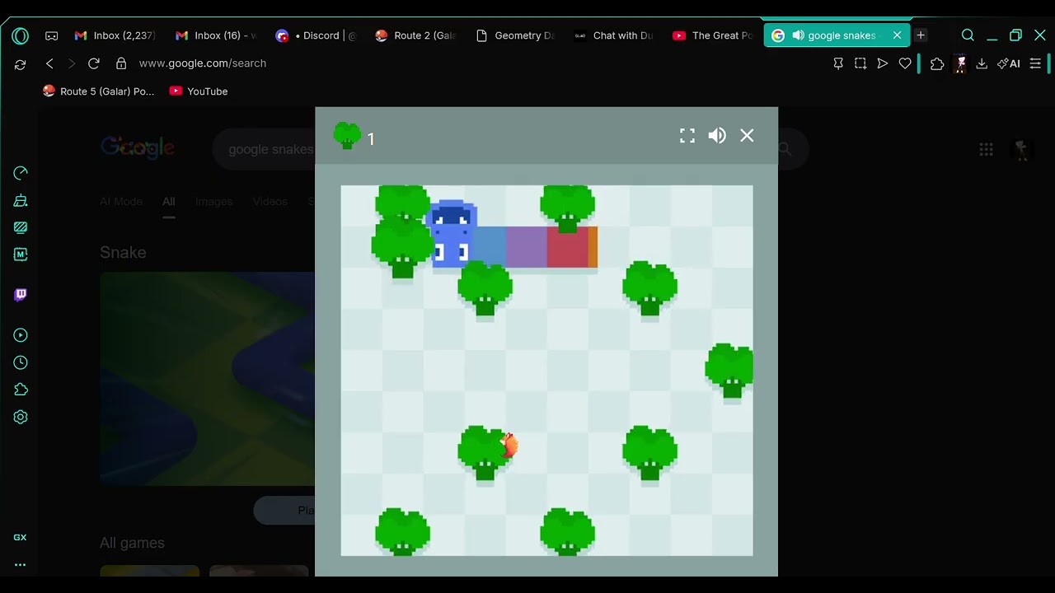The width and height of the screenshot is (1055, 593).
Task: Close the snake game overlay
Action: [747, 136]
